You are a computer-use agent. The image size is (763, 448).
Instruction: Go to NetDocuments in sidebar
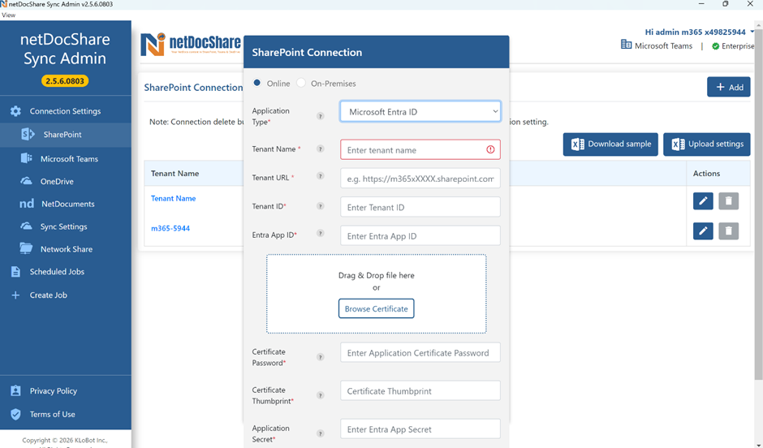tap(67, 205)
